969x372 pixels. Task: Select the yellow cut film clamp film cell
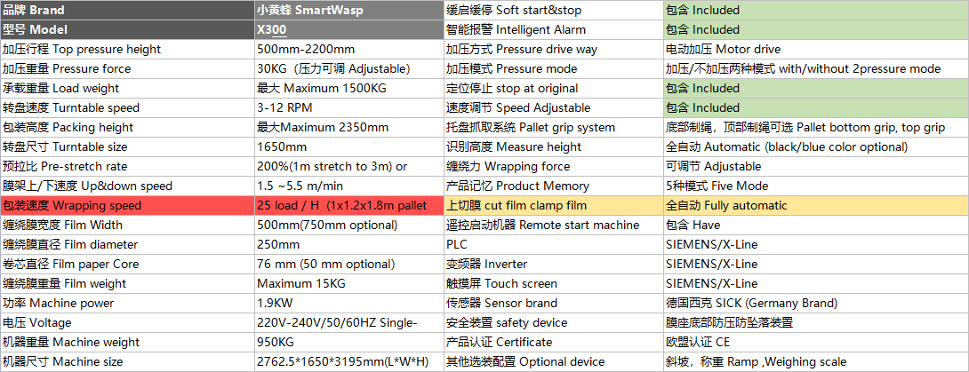[552, 205]
